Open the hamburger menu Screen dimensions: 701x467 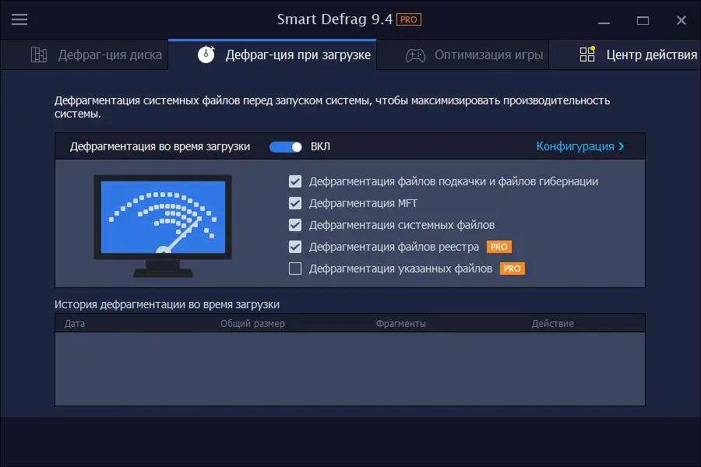(x=19, y=19)
